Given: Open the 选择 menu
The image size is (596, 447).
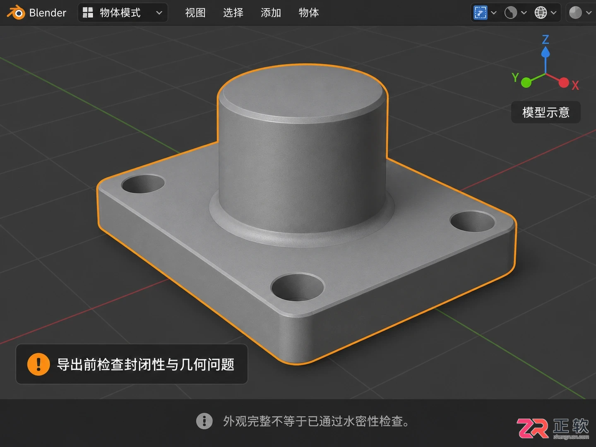Looking at the screenshot, I should pos(233,13).
